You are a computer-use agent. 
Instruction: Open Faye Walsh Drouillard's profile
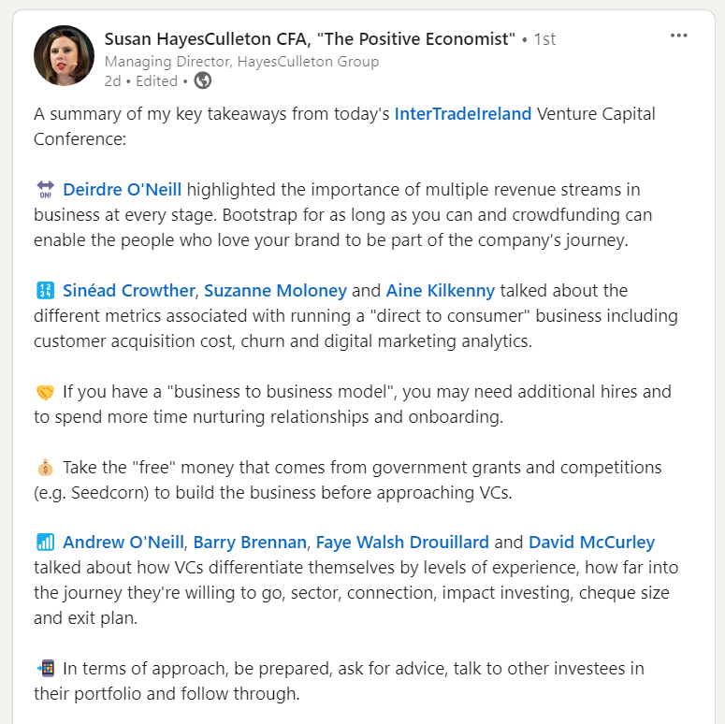[402, 542]
